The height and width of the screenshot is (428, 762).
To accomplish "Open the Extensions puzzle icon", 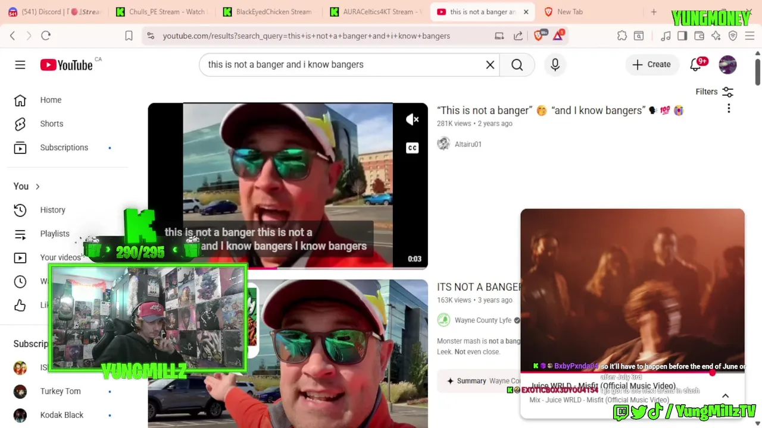I will (x=622, y=36).
